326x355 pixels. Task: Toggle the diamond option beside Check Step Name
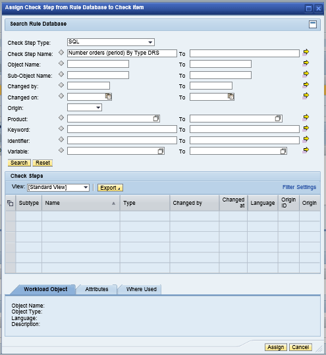point(61,53)
